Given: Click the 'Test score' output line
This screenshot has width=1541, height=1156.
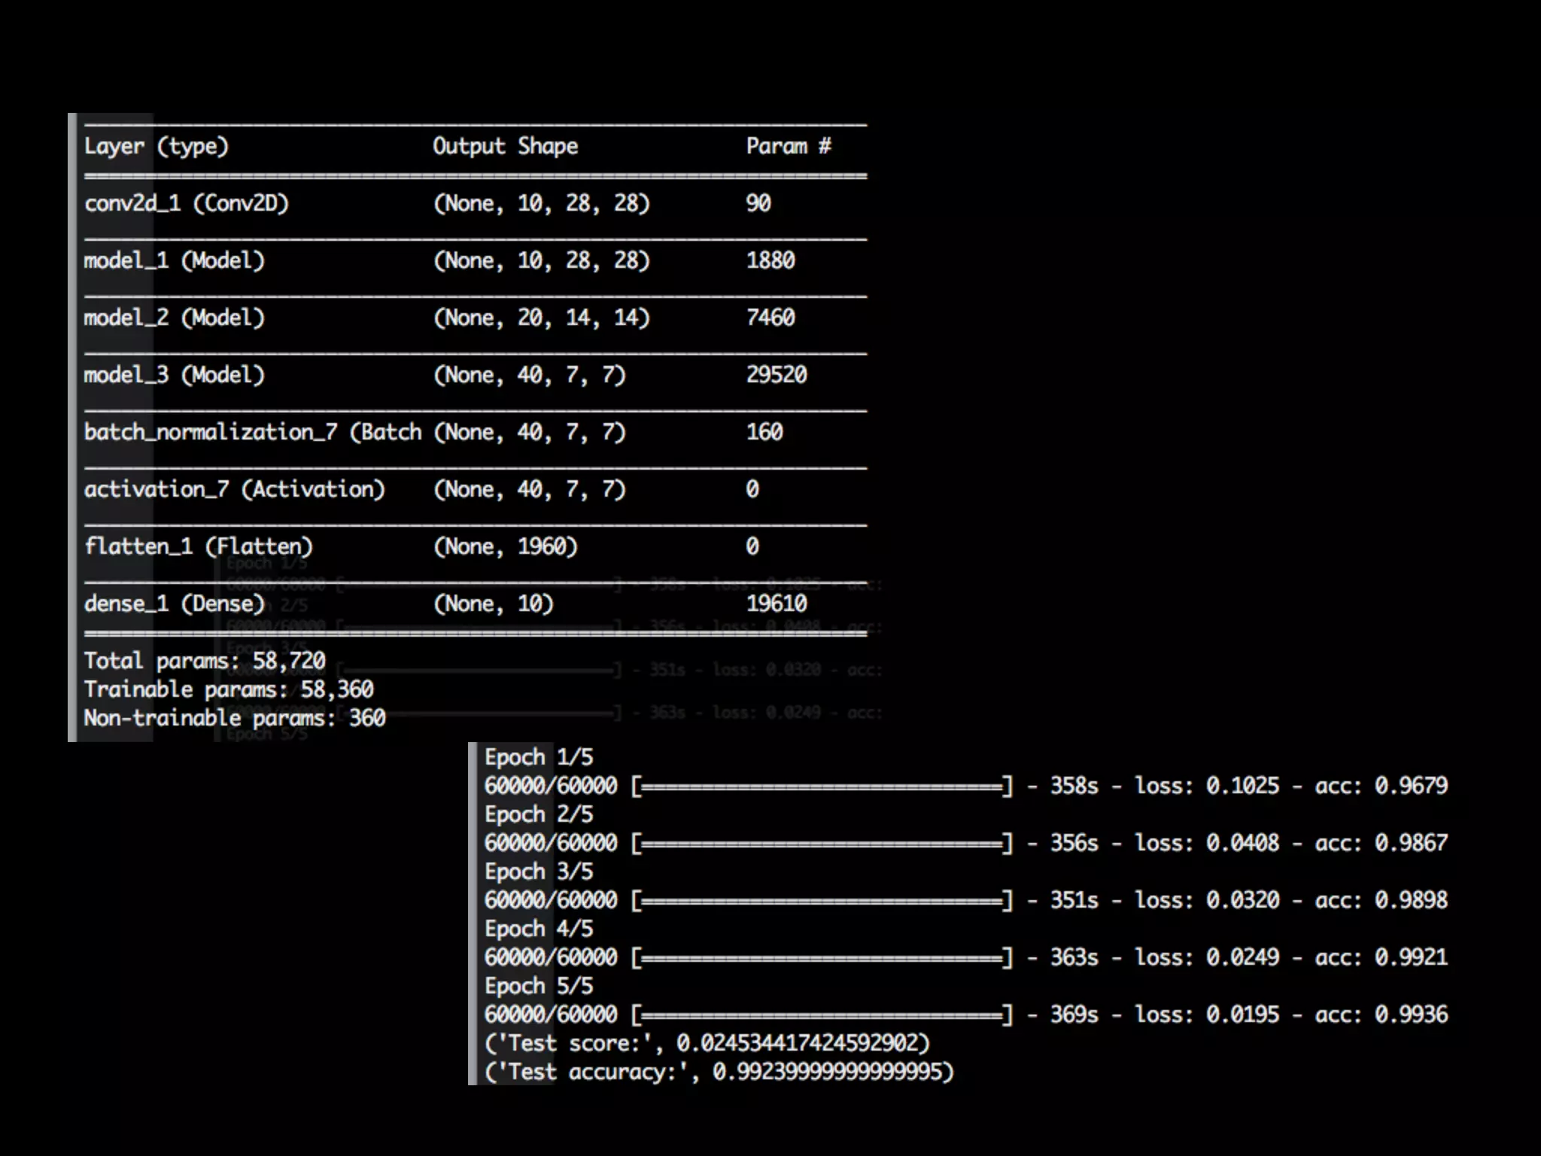Looking at the screenshot, I should [707, 1043].
